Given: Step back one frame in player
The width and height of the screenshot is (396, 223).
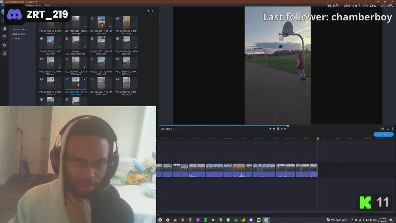Looking at the screenshot, I should 273,129.
